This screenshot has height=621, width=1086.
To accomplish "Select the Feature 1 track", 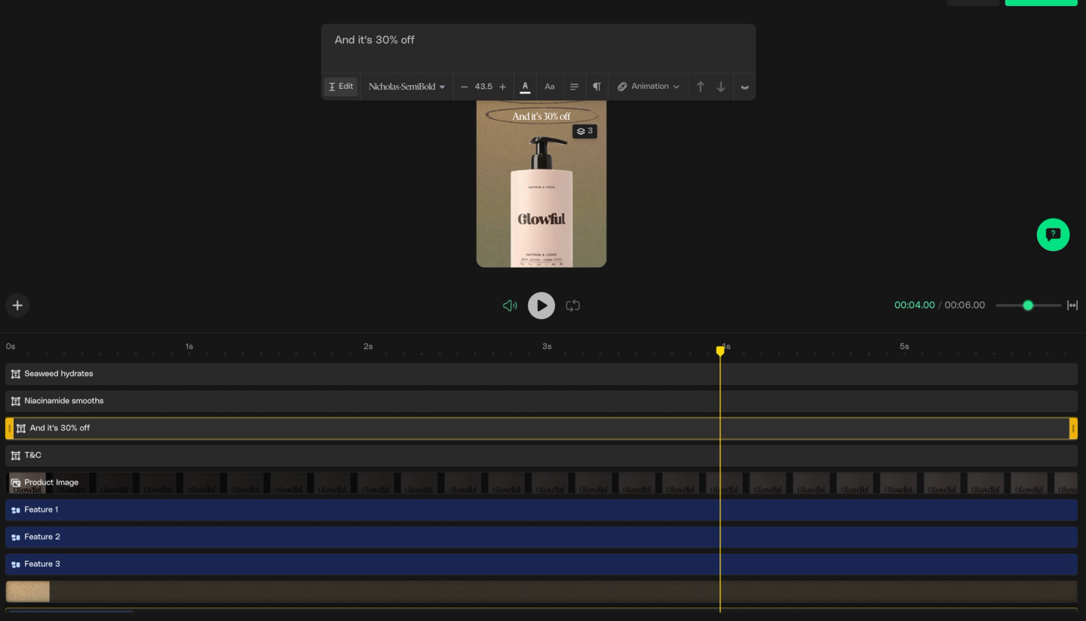I will [x=541, y=509].
